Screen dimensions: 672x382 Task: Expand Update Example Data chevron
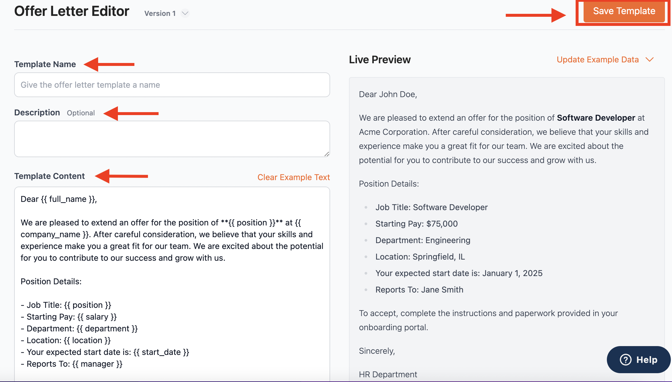click(x=650, y=59)
